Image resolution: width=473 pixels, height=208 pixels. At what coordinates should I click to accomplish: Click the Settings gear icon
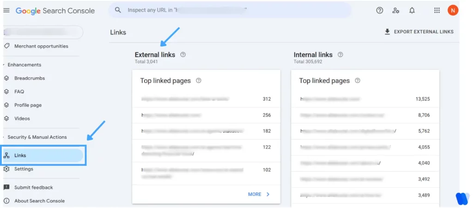pyautogui.click(x=6, y=169)
